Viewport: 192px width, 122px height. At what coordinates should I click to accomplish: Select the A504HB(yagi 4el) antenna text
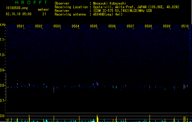tap(108, 14)
